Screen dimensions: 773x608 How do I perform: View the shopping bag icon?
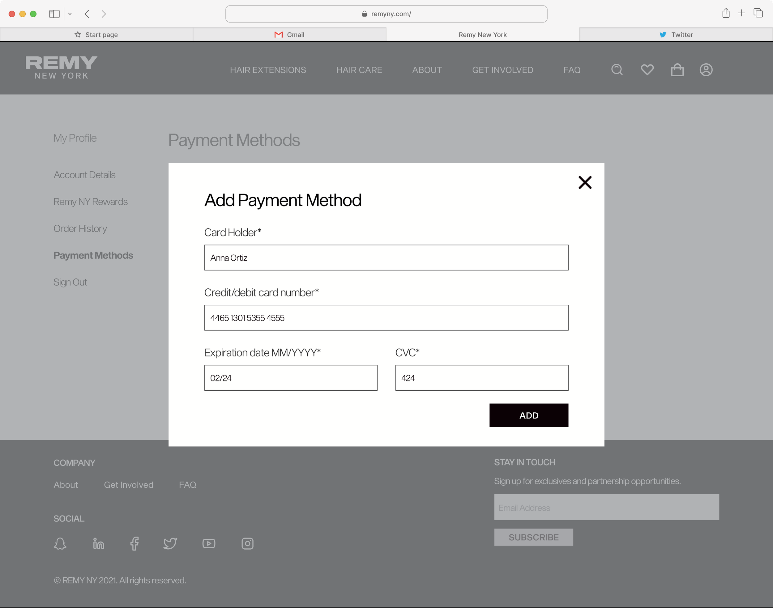click(x=677, y=70)
